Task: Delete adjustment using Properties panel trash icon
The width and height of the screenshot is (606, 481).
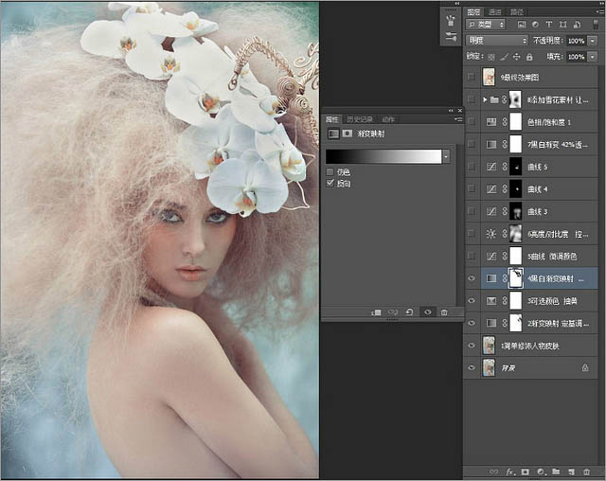Action: [444, 312]
